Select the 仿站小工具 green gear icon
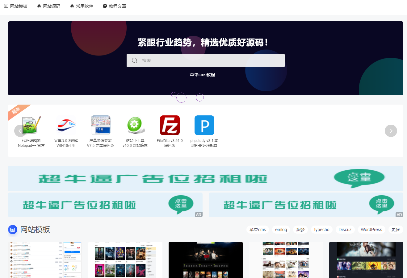The height and width of the screenshot is (278, 407). (x=136, y=125)
